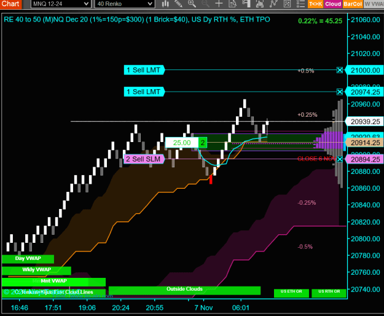This screenshot has width=384, height=316.
Task: Click the +0.5% level label
Action: (x=306, y=71)
